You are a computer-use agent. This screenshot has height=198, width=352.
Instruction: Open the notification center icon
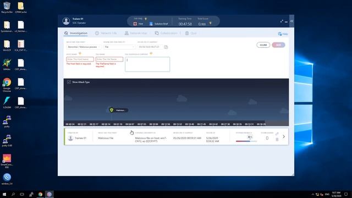pyautogui.click(x=346, y=194)
